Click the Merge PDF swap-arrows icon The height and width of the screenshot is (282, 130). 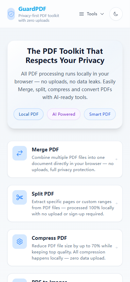pos(20,153)
